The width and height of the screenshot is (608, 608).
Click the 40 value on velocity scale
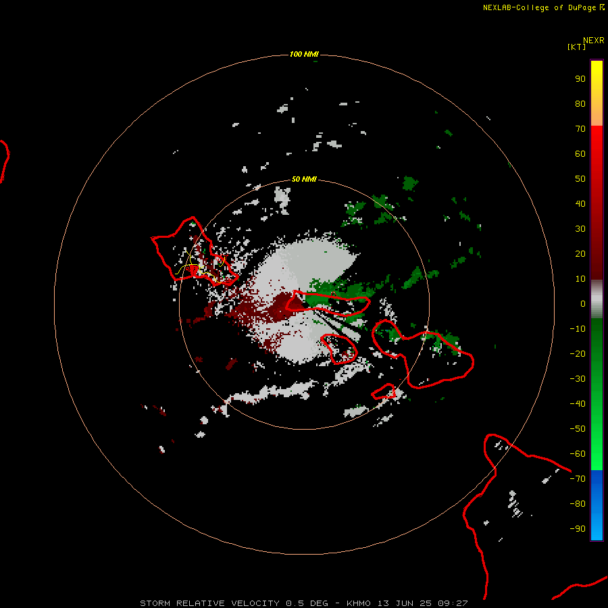pos(580,204)
